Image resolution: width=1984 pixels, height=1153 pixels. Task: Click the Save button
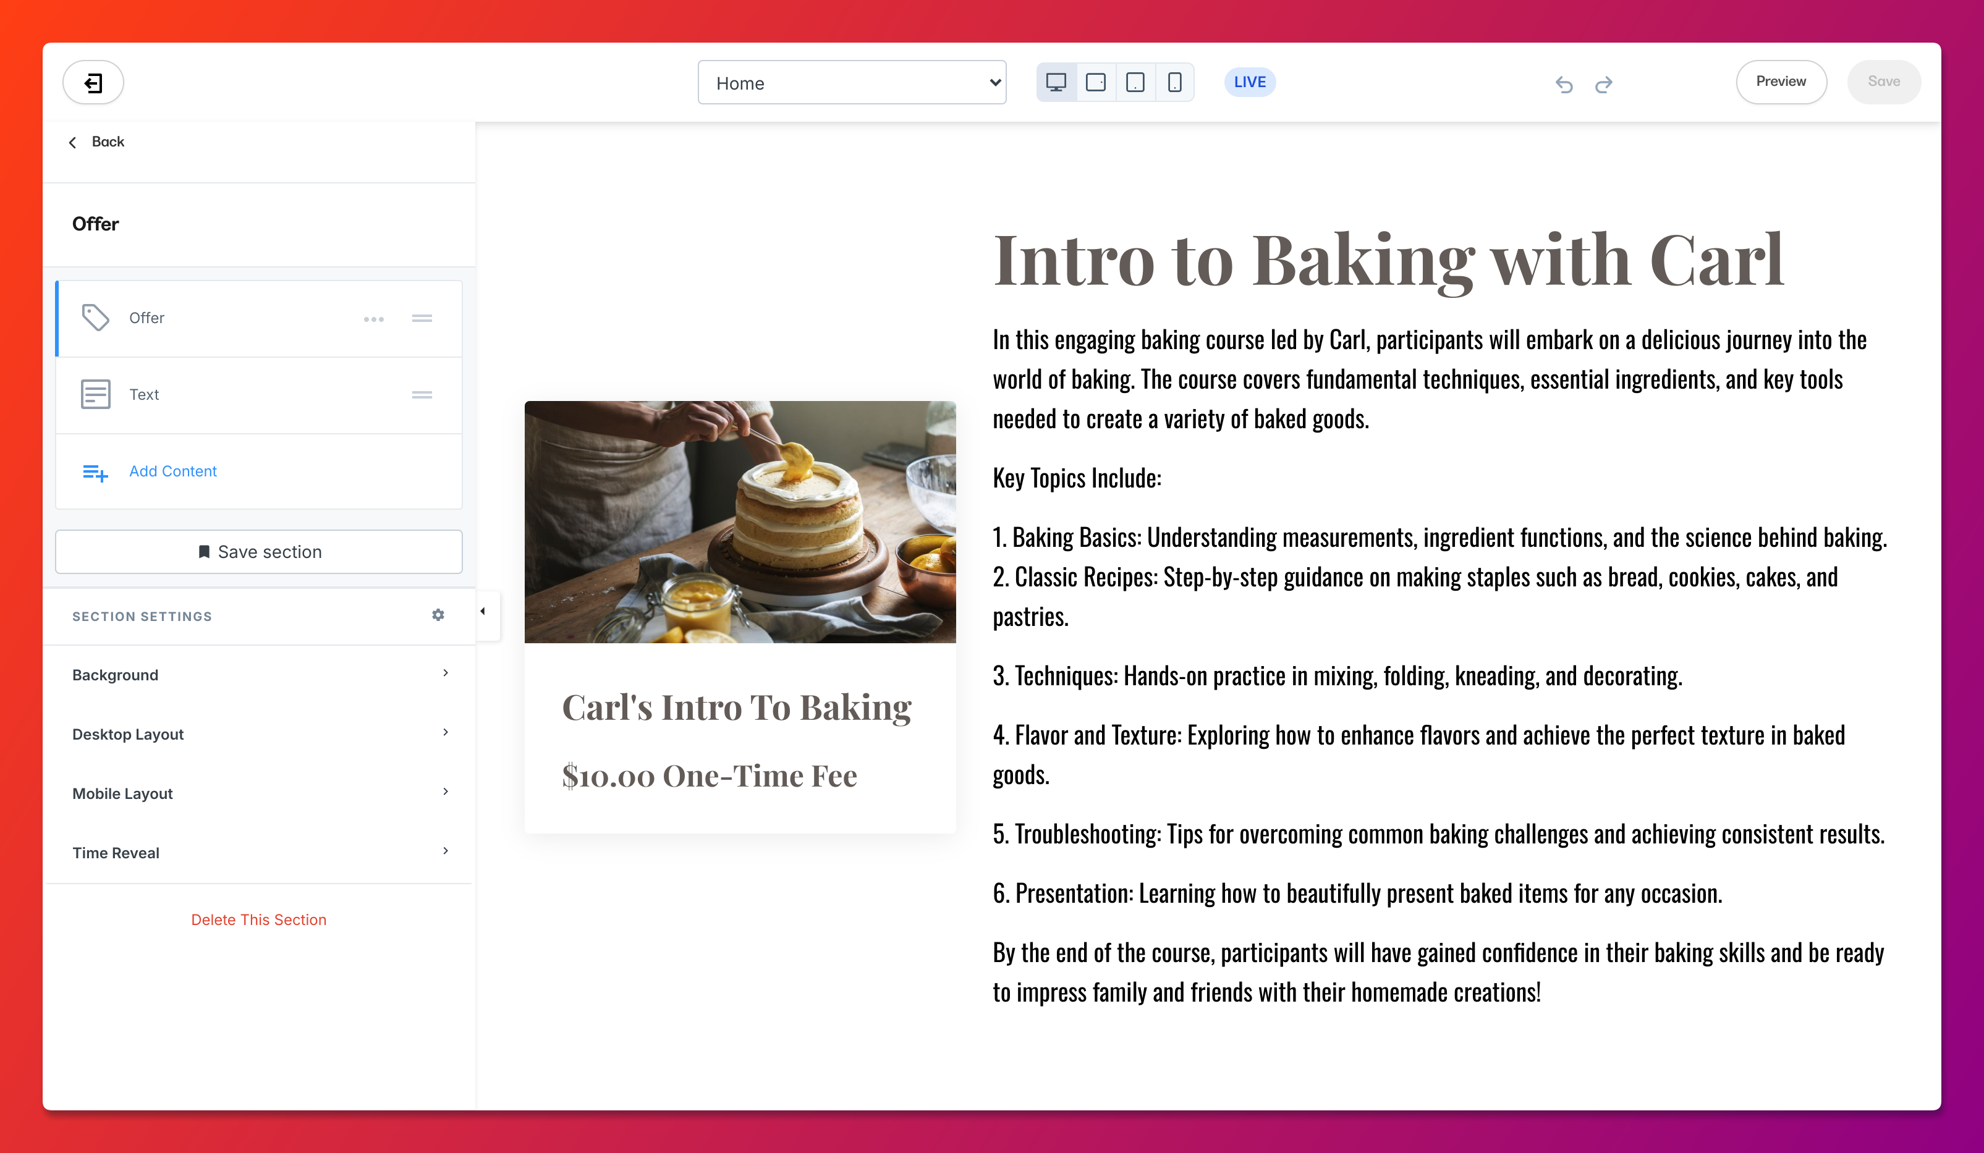pos(1883,82)
